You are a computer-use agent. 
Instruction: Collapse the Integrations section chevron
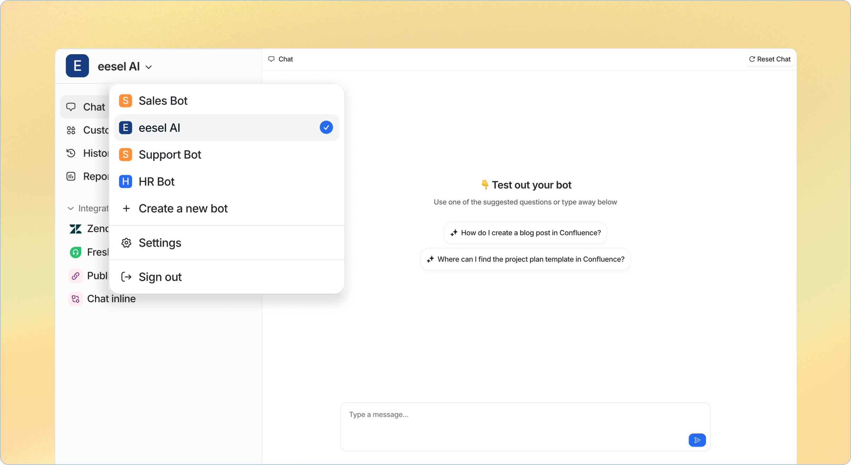click(71, 208)
